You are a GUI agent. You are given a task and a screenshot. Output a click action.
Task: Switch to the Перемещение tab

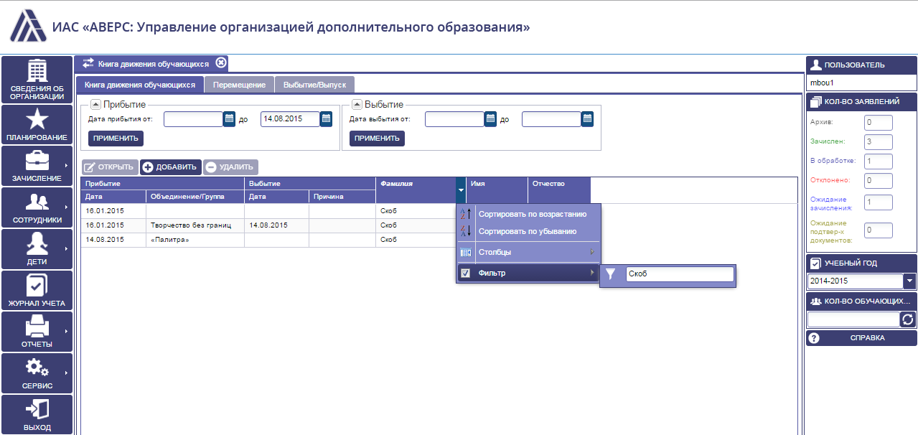point(239,85)
